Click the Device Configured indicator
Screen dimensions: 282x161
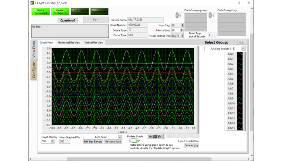[60, 12]
